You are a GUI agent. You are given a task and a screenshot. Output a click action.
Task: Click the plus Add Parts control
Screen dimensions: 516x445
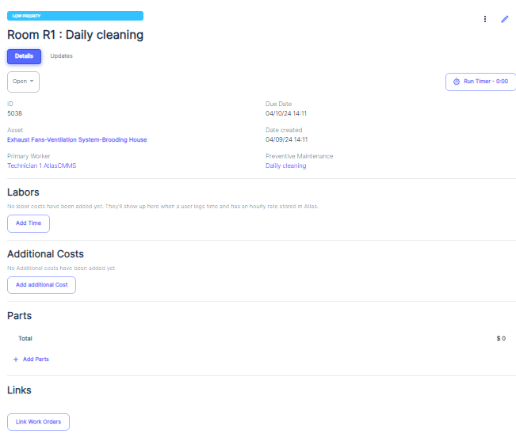32,359
